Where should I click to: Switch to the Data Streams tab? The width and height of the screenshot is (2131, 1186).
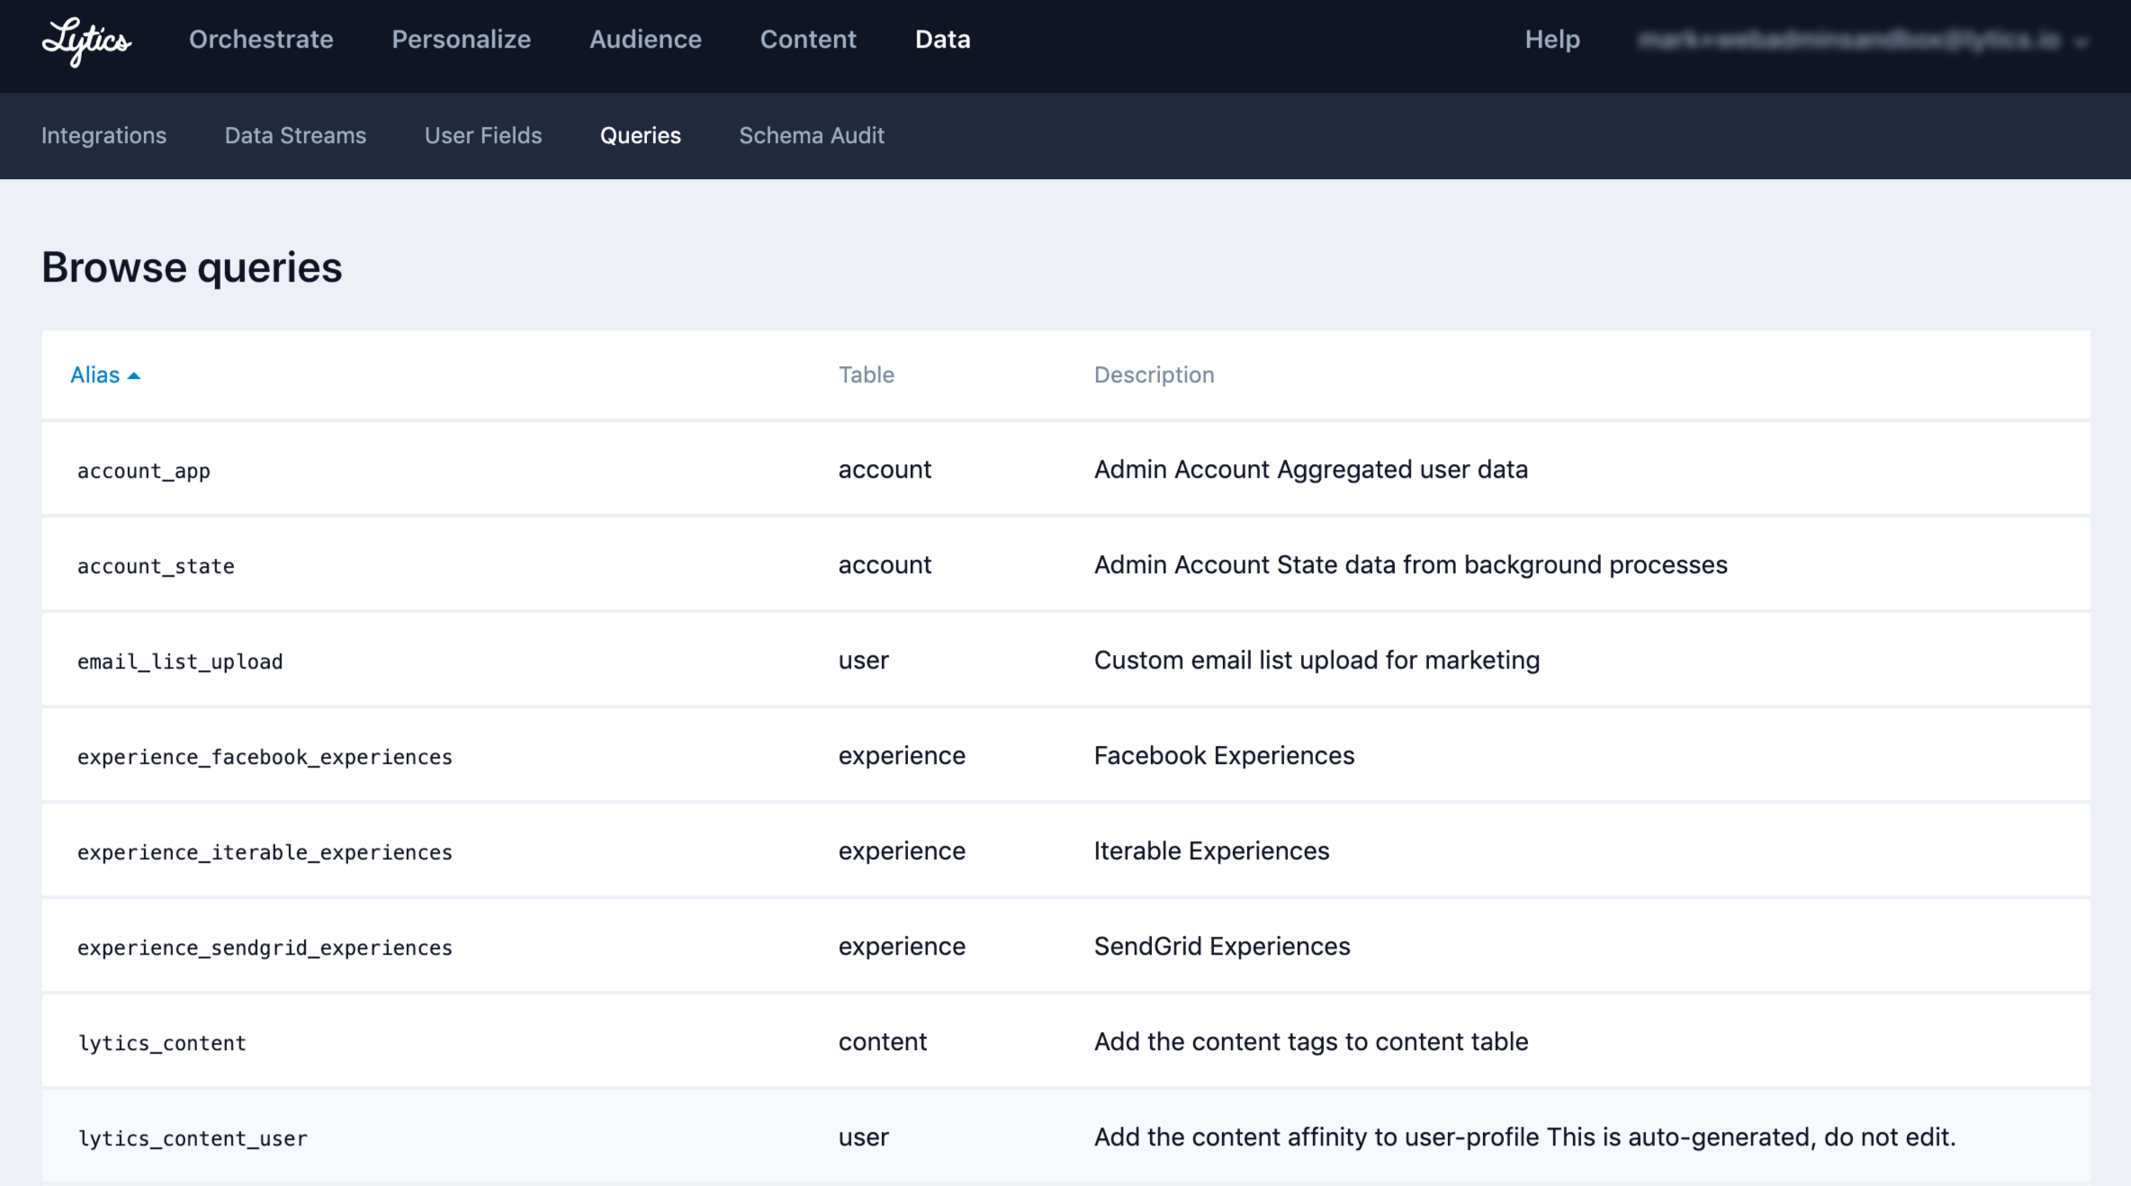tap(295, 136)
